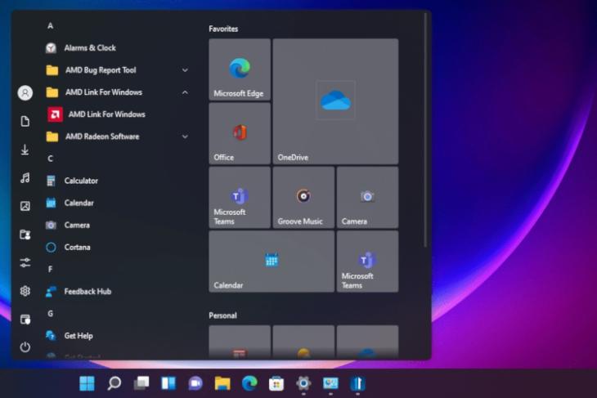Open File Explorer sidebar icon above power
The image size is (597, 398).
pyautogui.click(x=25, y=320)
